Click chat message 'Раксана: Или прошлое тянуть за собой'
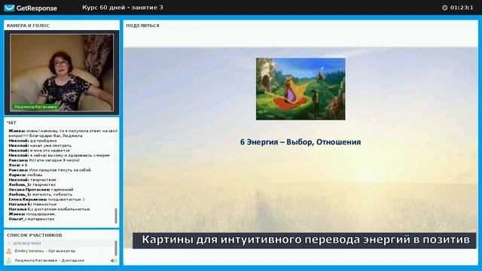The width and height of the screenshot is (482, 271). (50, 170)
